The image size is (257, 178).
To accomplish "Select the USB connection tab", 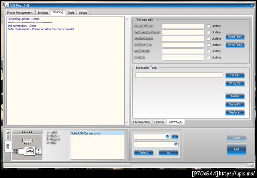I will click(x=8, y=146).
